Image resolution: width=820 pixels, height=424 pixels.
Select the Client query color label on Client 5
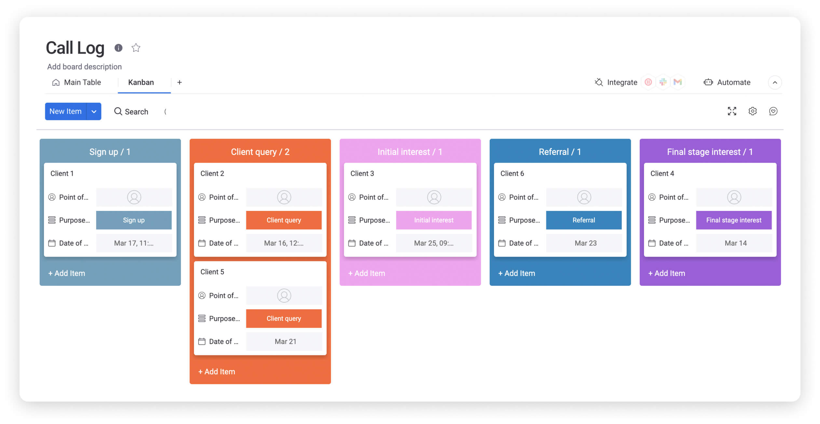(284, 318)
